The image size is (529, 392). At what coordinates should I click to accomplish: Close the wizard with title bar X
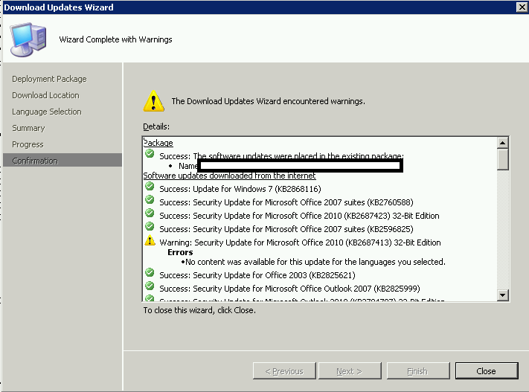point(522,7)
